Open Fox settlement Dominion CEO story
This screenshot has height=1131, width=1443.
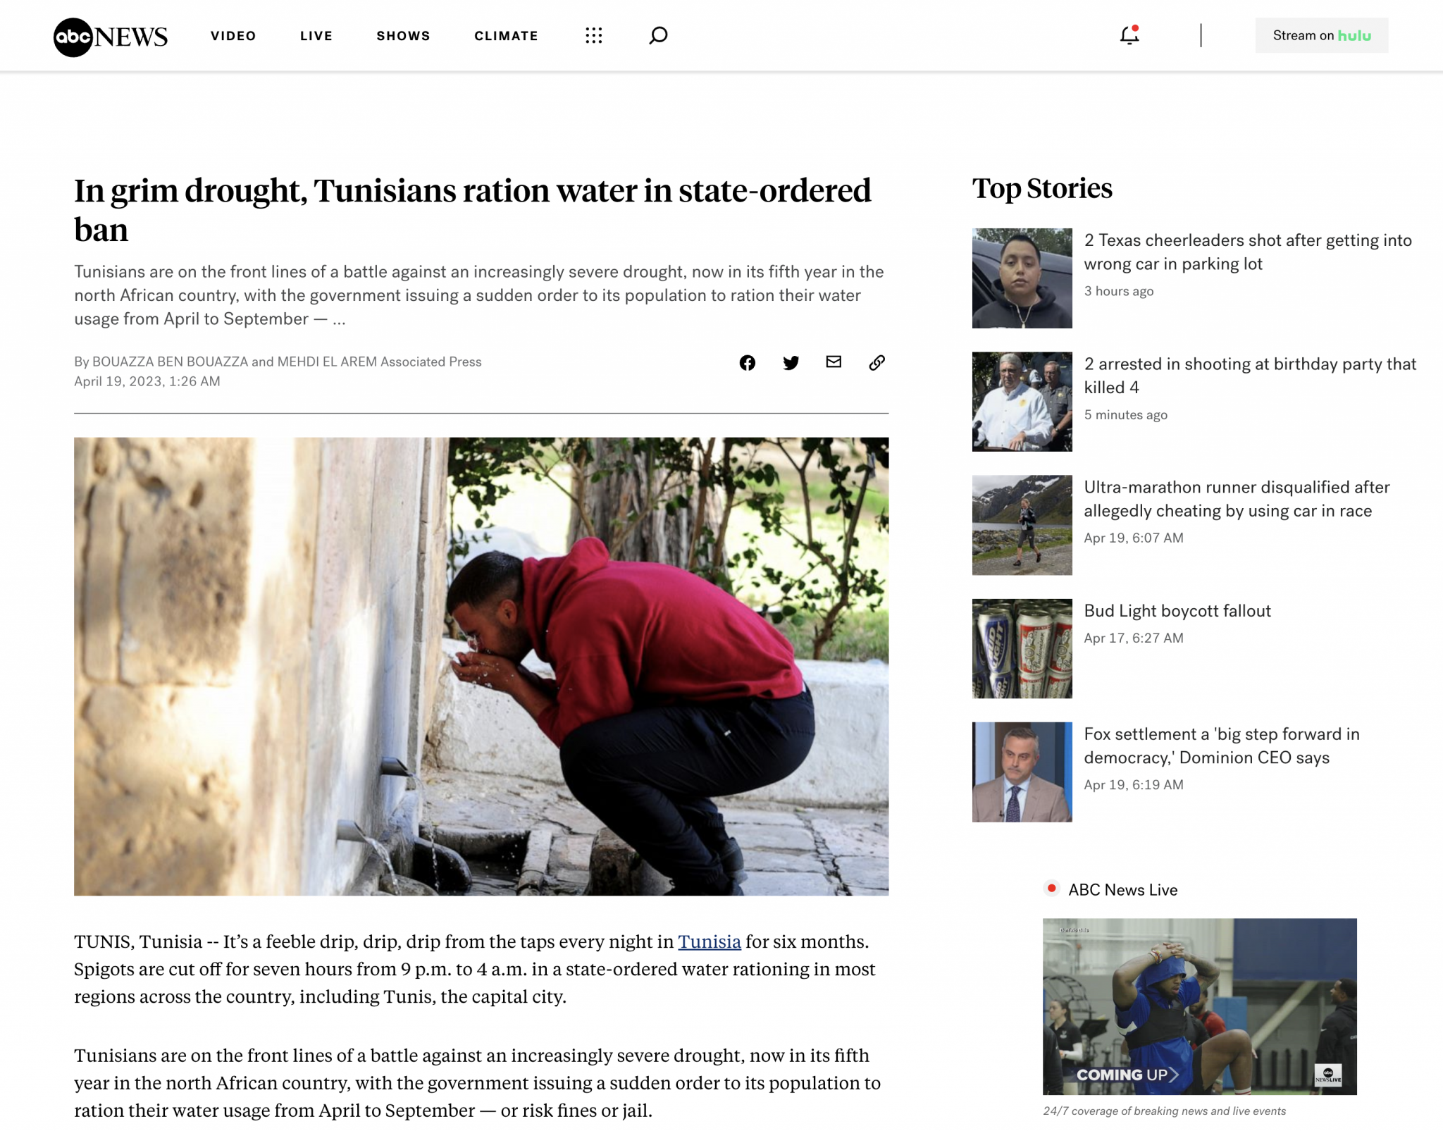tap(1222, 746)
